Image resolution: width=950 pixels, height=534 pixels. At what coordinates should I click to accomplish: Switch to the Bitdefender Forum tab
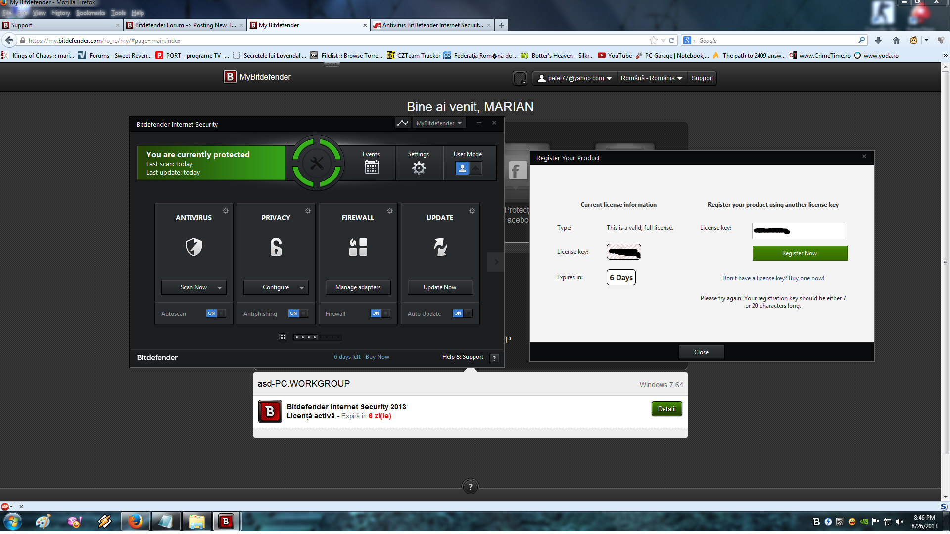(x=185, y=25)
